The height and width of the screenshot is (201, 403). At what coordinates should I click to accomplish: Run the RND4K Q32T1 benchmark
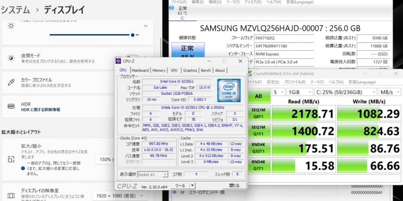pos(258,148)
